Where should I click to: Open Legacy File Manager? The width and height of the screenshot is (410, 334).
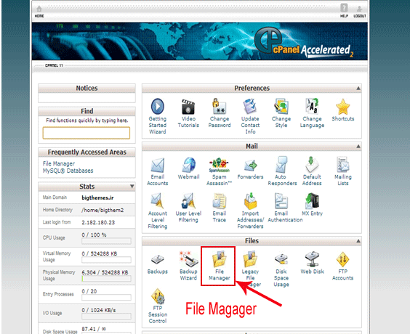click(x=250, y=269)
